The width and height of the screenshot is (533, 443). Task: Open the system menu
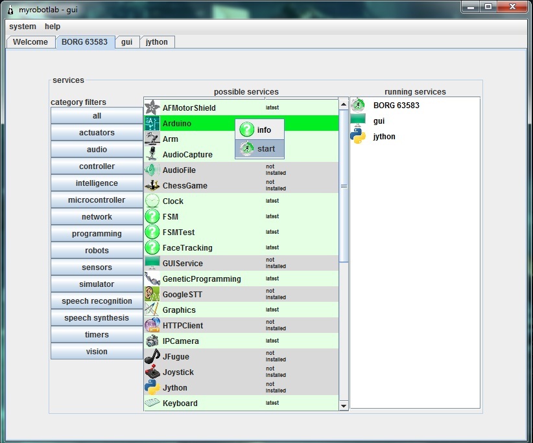23,27
